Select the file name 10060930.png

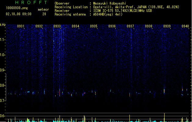(x=17, y=8)
